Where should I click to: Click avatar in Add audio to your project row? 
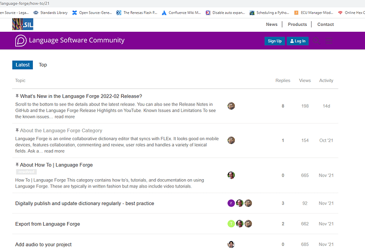pyautogui.click(x=231, y=244)
